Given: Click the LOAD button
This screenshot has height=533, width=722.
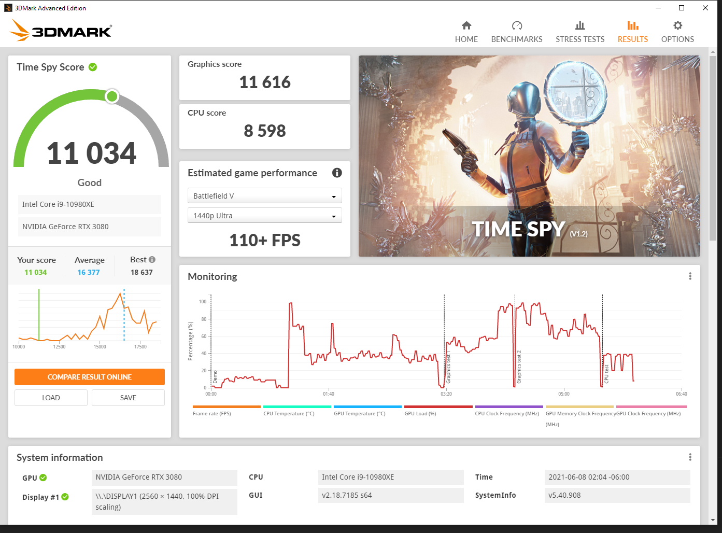Looking at the screenshot, I should pos(51,398).
